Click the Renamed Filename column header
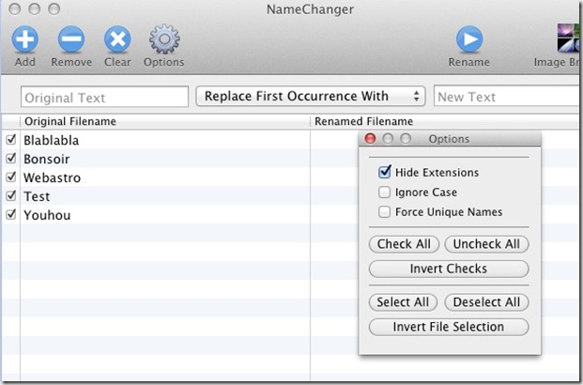Image resolution: width=583 pixels, height=385 pixels. [445, 122]
